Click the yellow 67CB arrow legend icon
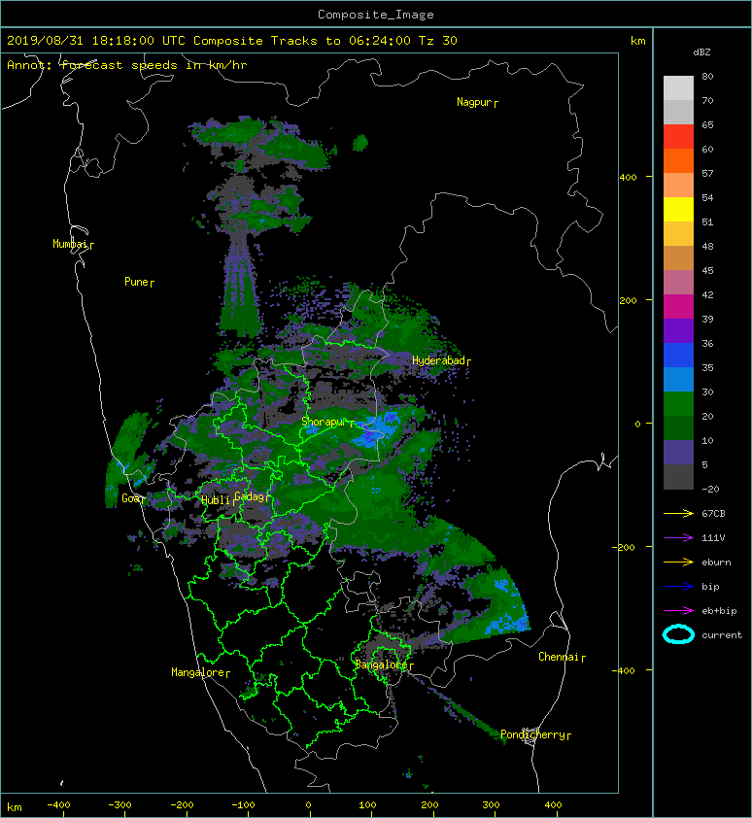This screenshot has width=752, height=818. coord(678,513)
